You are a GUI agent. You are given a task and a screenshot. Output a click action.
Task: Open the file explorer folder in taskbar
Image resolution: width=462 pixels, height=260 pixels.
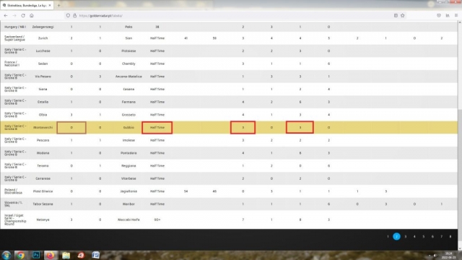point(66,255)
